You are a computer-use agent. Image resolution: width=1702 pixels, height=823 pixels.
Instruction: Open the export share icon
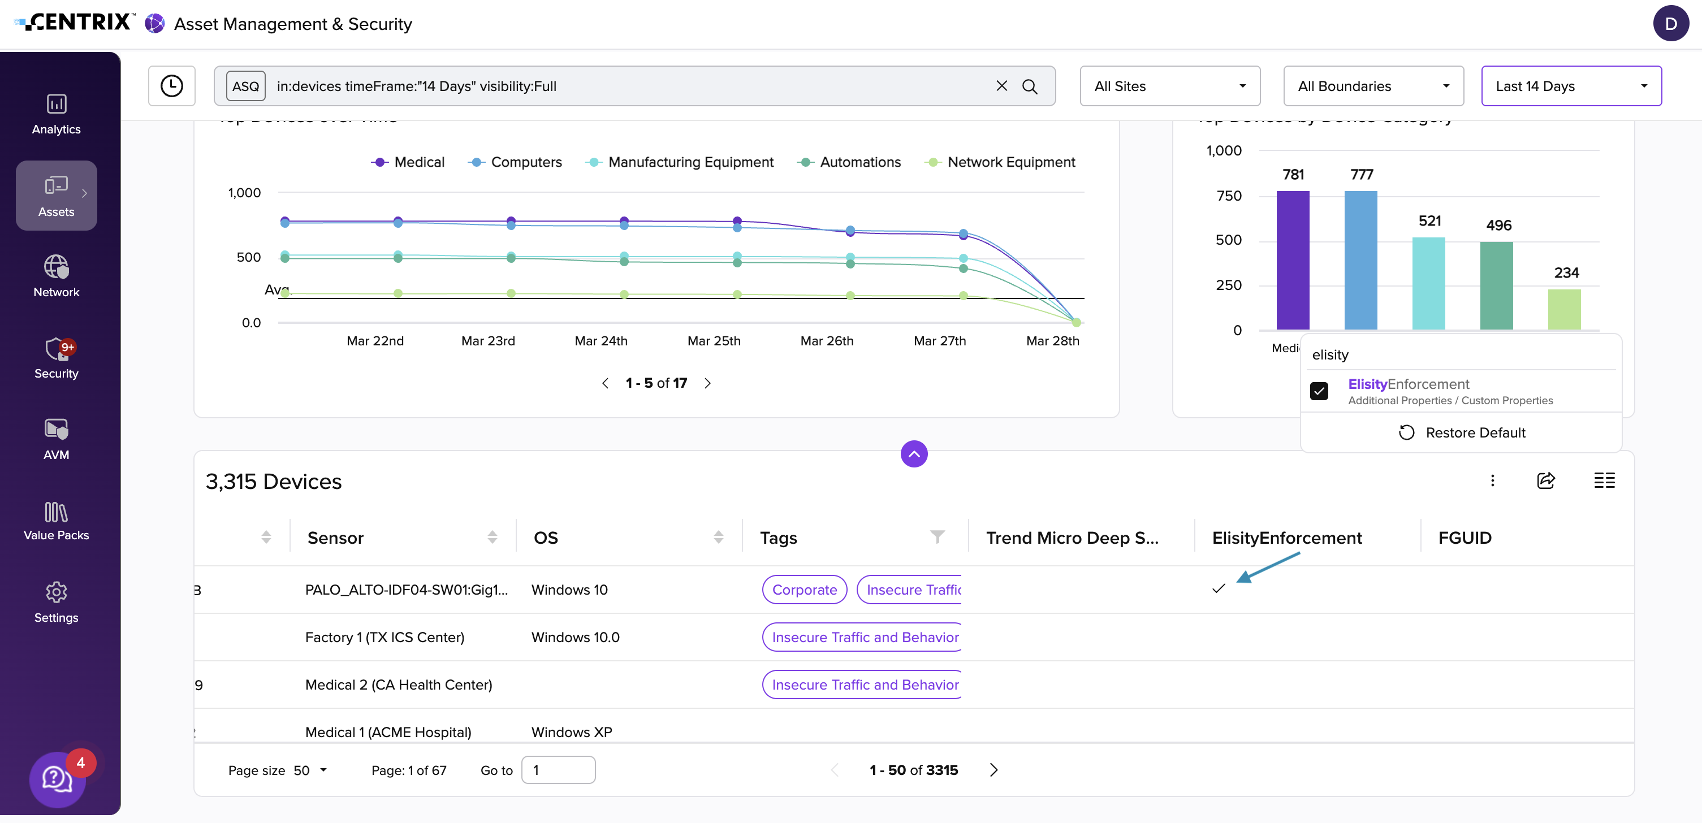tap(1546, 480)
